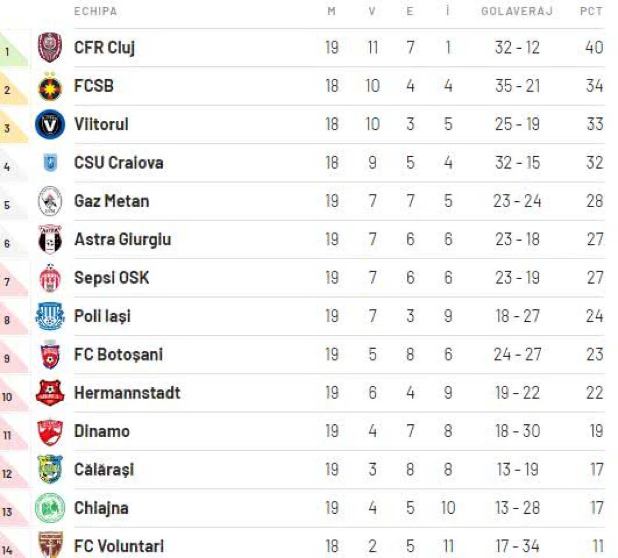Screen dimensions: 618x558
Task: Click the PCT points column header
Action: 591,11
